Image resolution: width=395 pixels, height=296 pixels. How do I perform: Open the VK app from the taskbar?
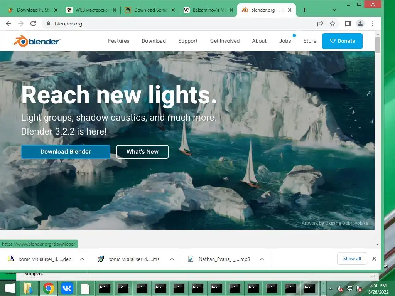[x=67, y=288]
